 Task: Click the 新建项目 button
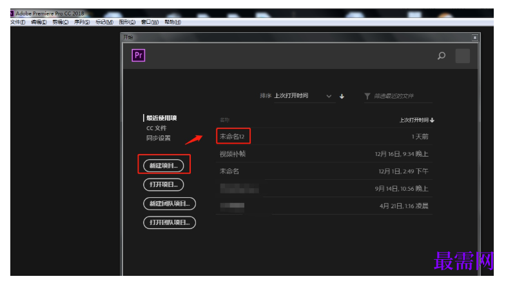click(x=163, y=166)
